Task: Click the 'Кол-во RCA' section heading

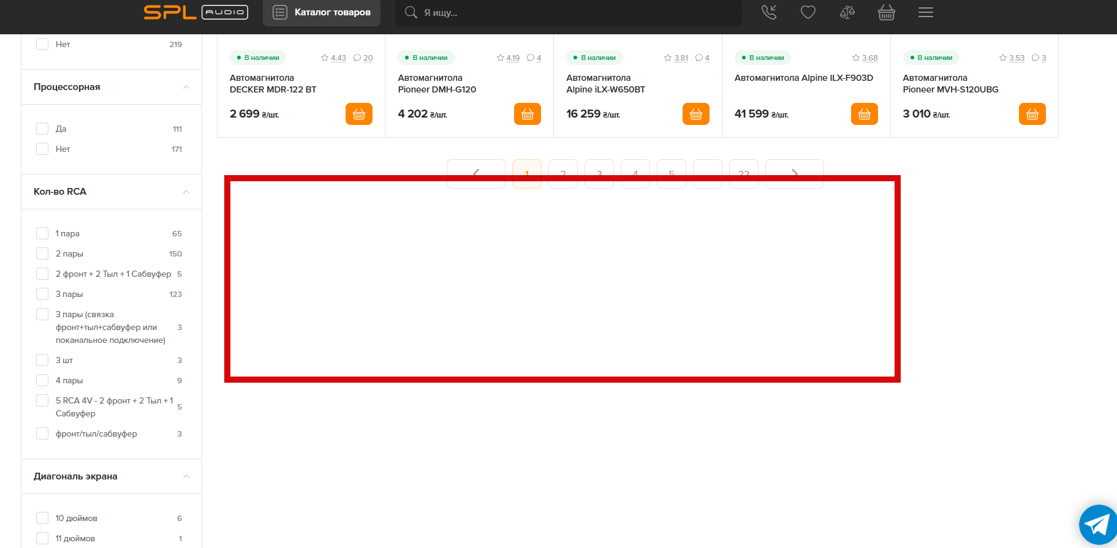Action: pyautogui.click(x=60, y=192)
